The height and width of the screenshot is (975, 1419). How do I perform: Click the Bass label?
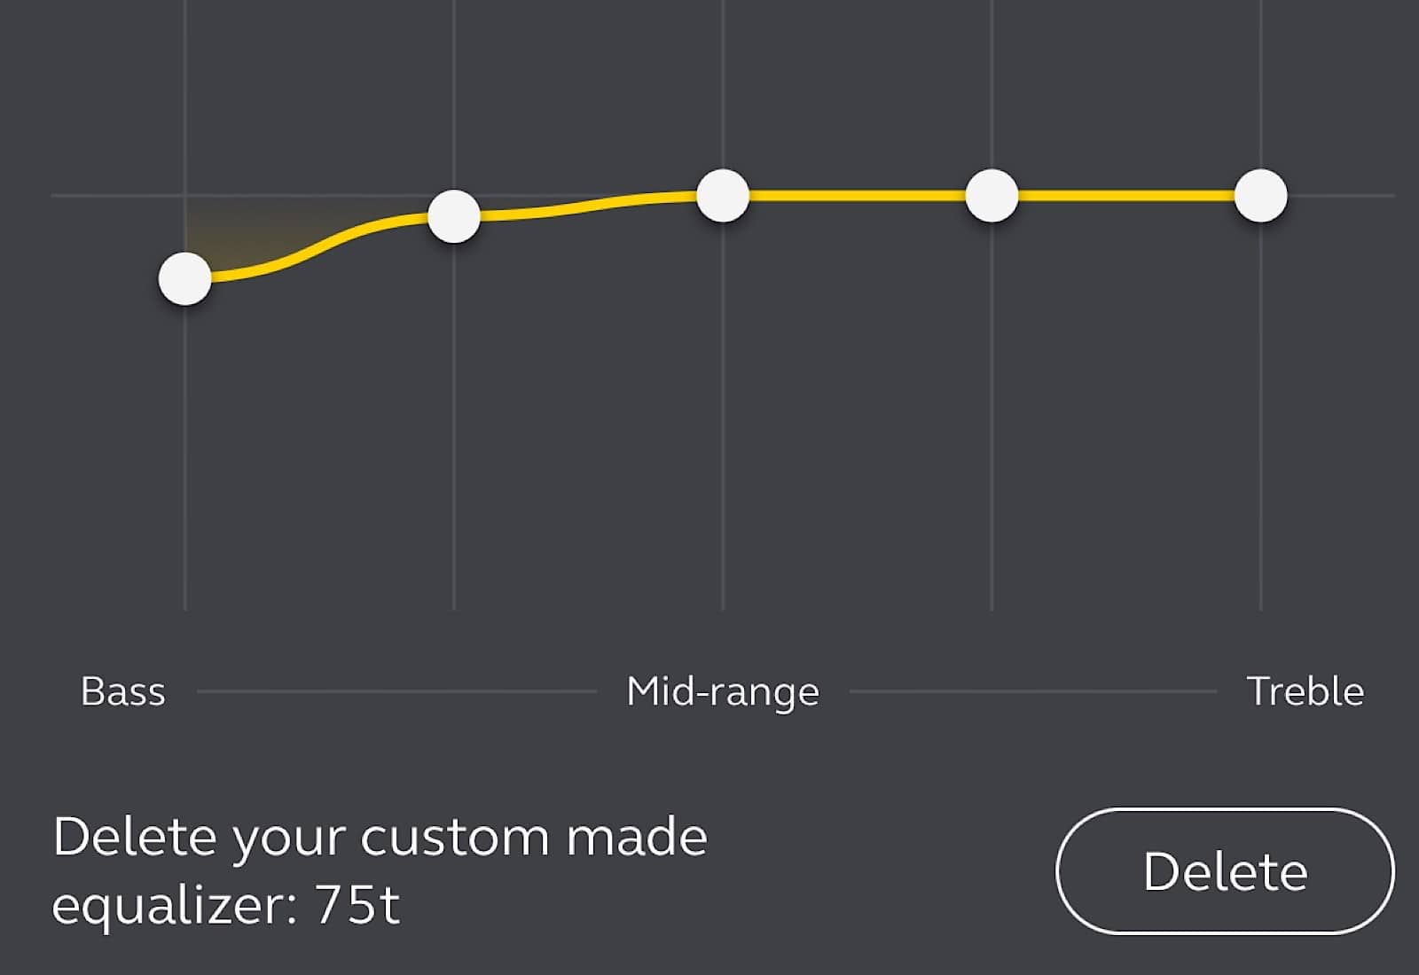coord(122,690)
